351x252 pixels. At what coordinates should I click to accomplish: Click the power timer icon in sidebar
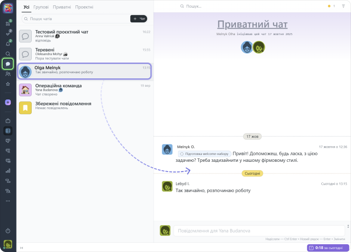pos(8,230)
